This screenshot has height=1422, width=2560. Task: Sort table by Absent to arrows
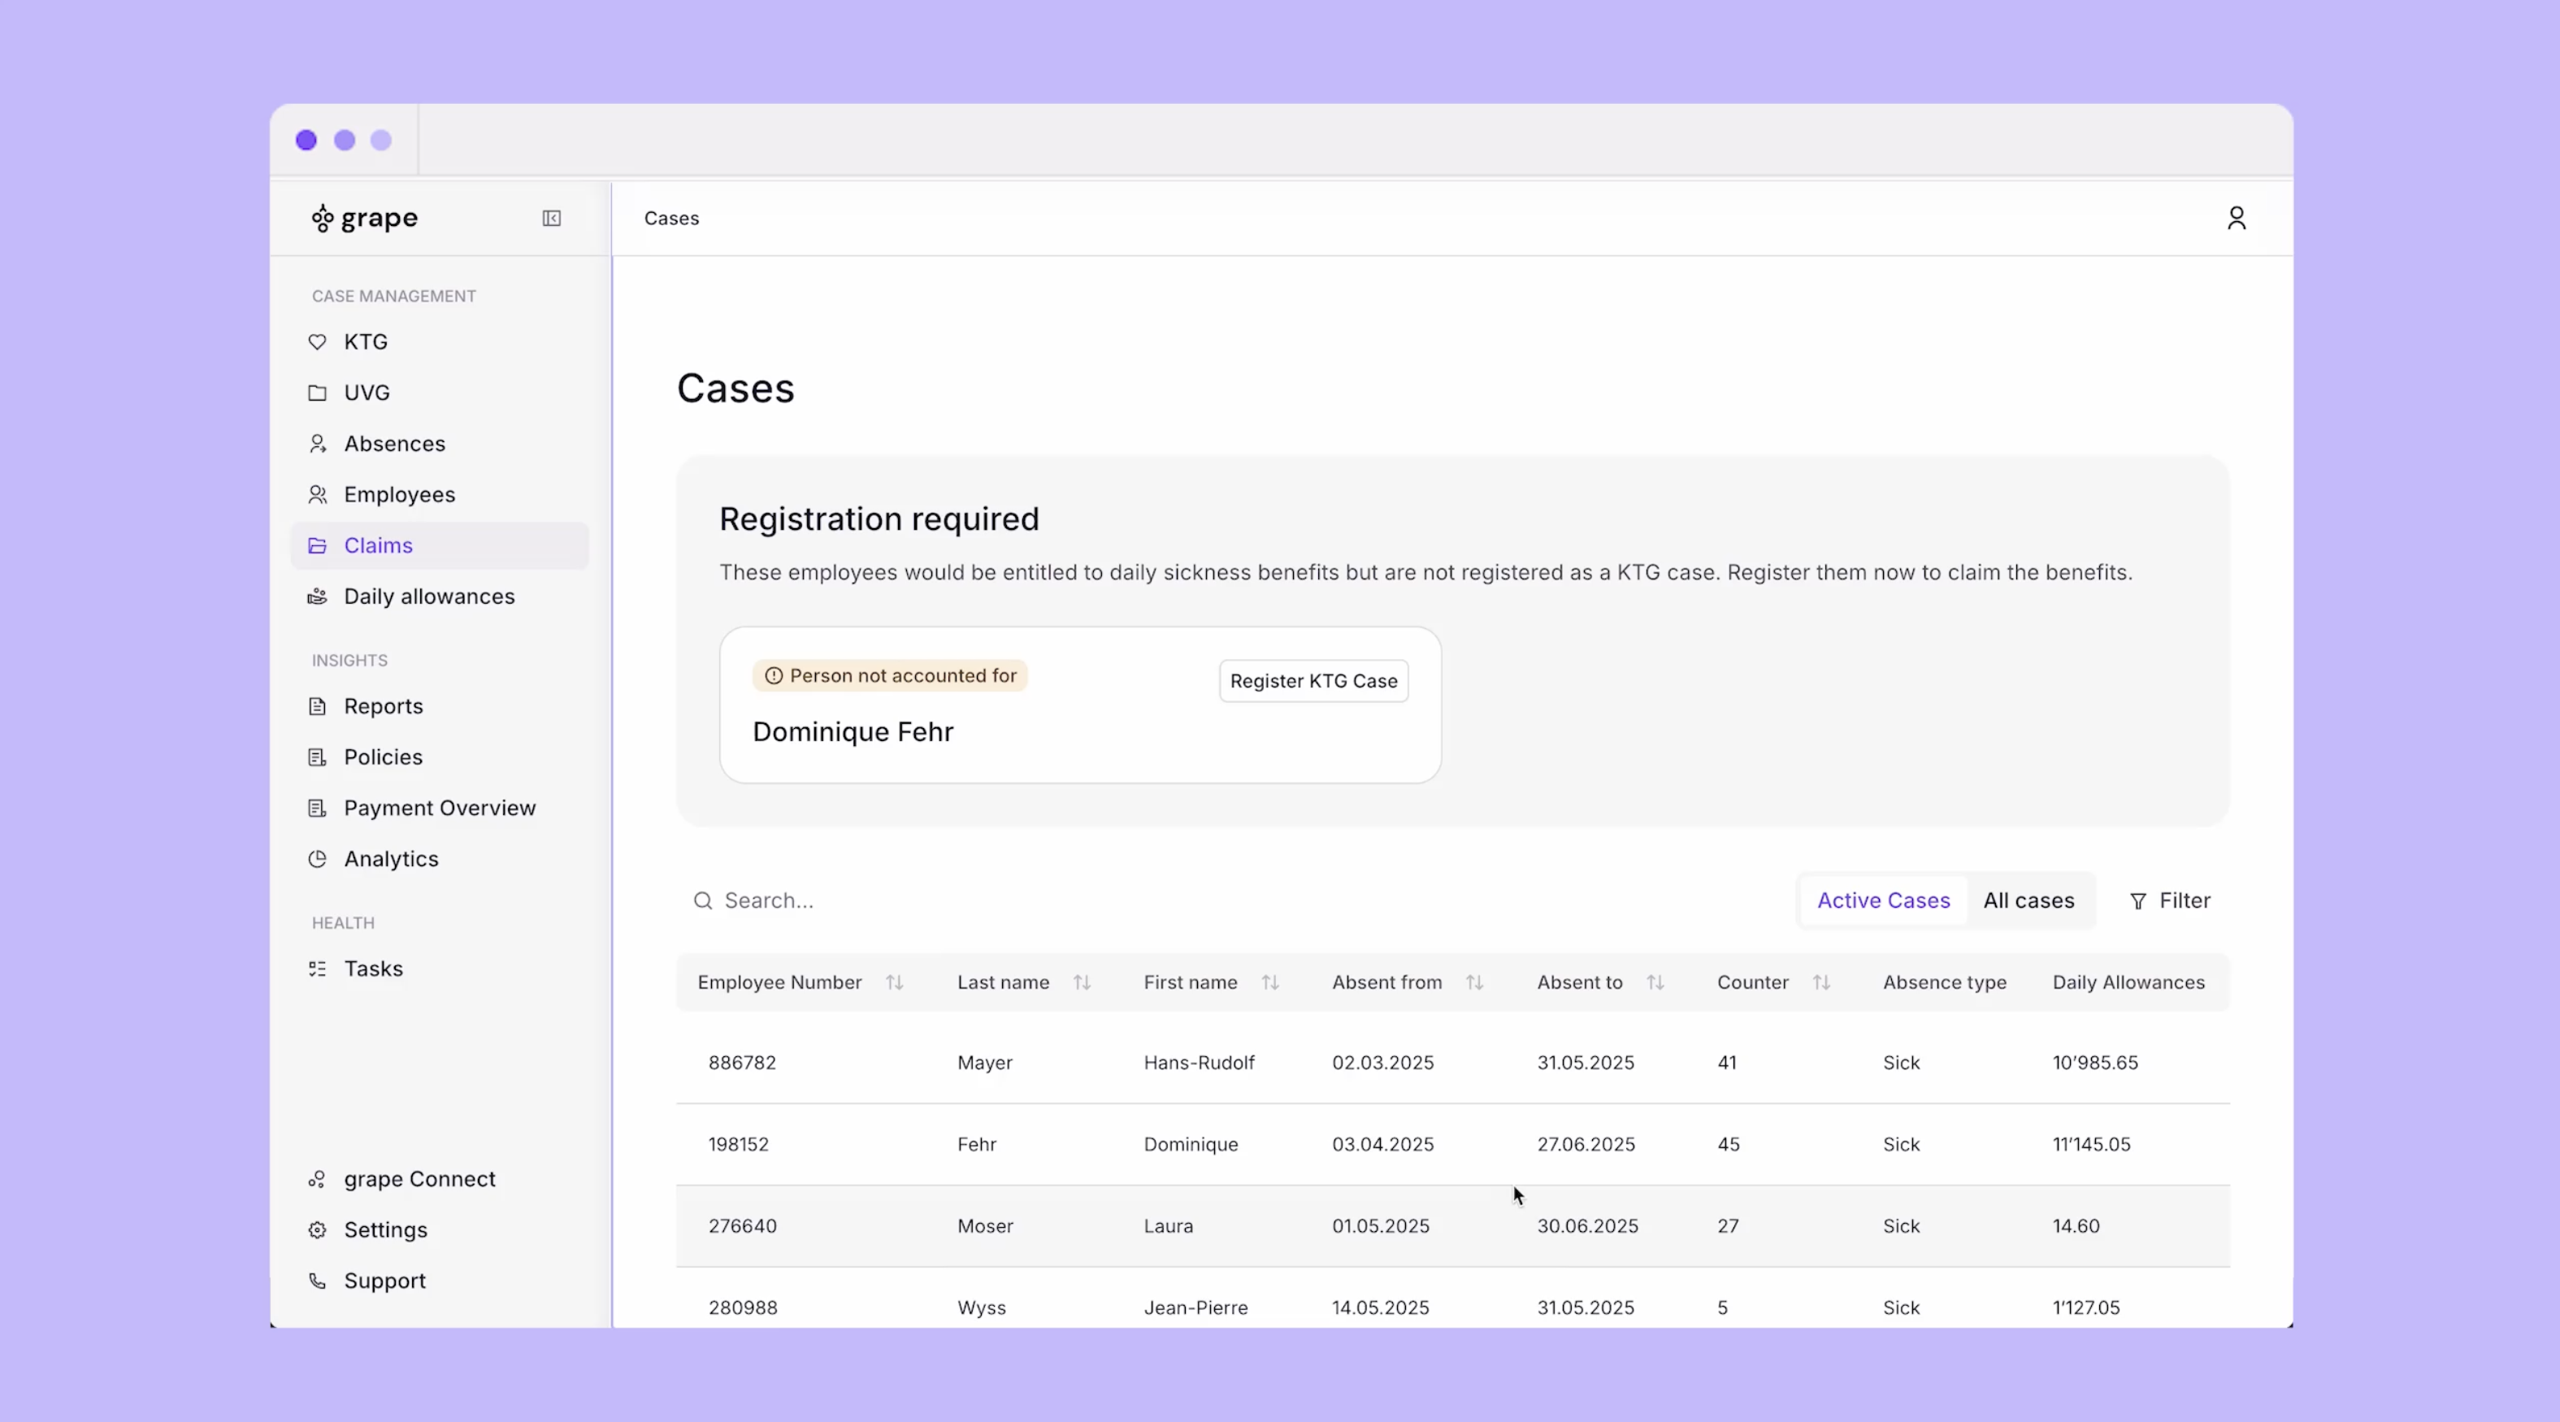pos(1655,982)
